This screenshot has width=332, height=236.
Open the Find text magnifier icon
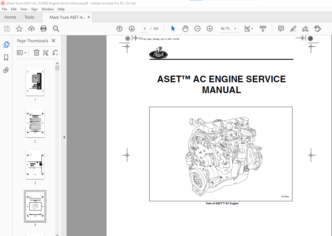(x=56, y=29)
